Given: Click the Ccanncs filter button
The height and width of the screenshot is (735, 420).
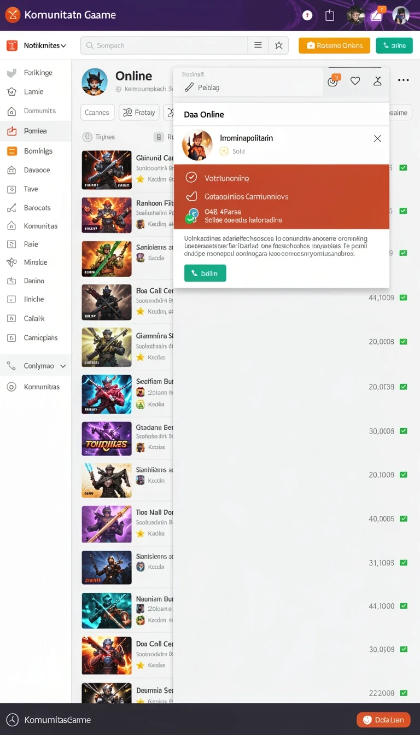Looking at the screenshot, I should pos(97,113).
